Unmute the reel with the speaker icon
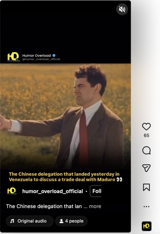Image resolution: width=160 pixels, height=234 pixels. [x=122, y=9]
